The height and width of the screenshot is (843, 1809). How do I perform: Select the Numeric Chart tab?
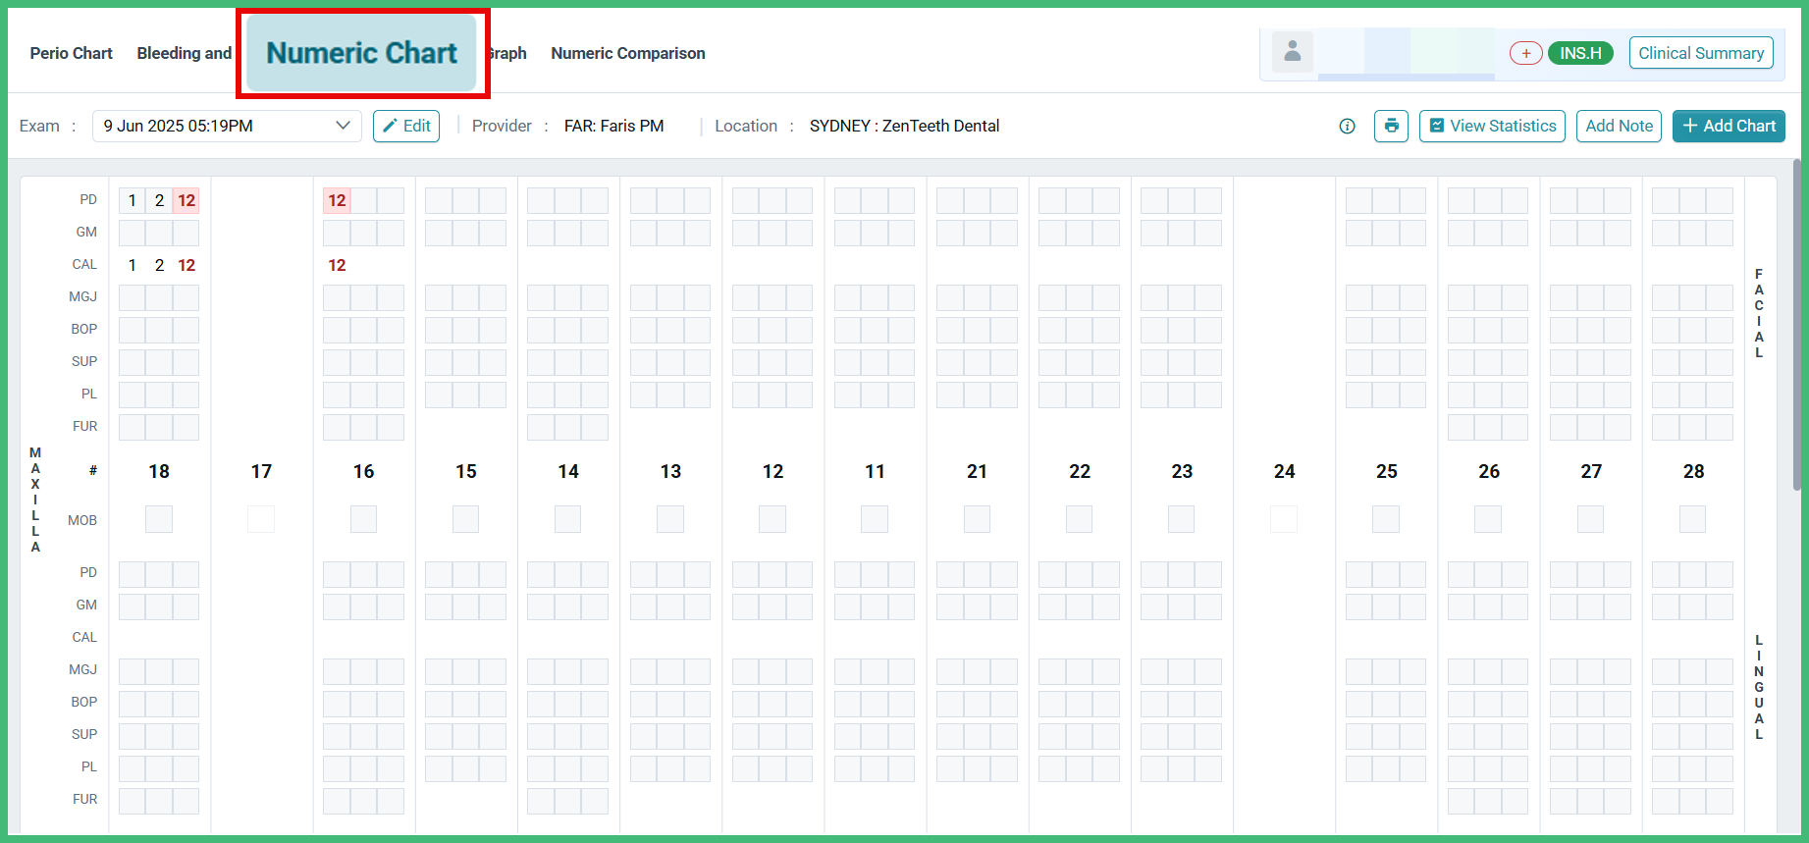(361, 53)
